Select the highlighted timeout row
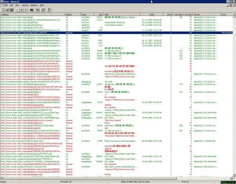This screenshot has width=236, height=184. [x=117, y=33]
